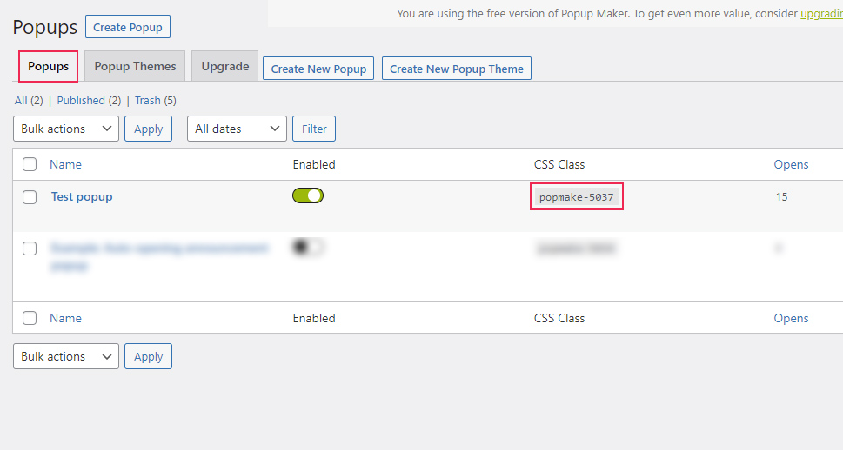
Task: Toggle the blurred second popup's enabled switch
Action: [308, 248]
